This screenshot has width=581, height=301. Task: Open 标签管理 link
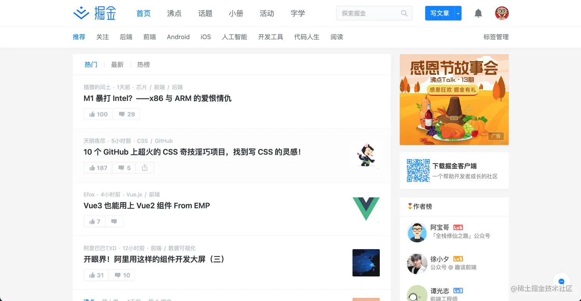(x=496, y=37)
